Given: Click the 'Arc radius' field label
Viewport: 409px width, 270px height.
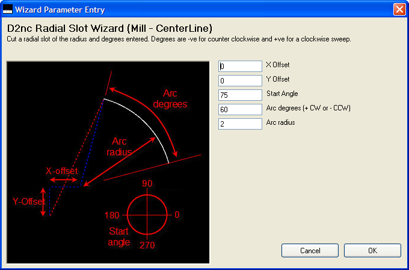Looking at the screenshot, I should (x=280, y=122).
